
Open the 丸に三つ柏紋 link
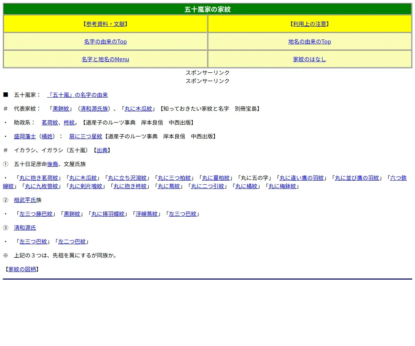(x=174, y=178)
